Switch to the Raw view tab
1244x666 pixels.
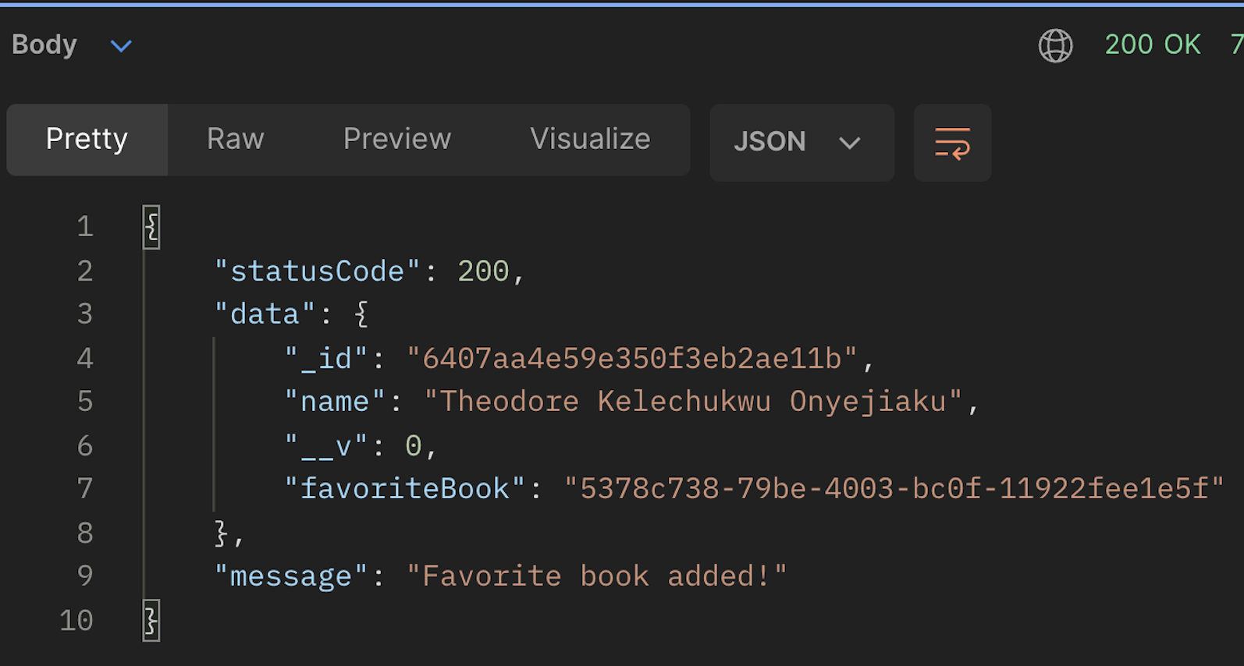click(x=235, y=140)
